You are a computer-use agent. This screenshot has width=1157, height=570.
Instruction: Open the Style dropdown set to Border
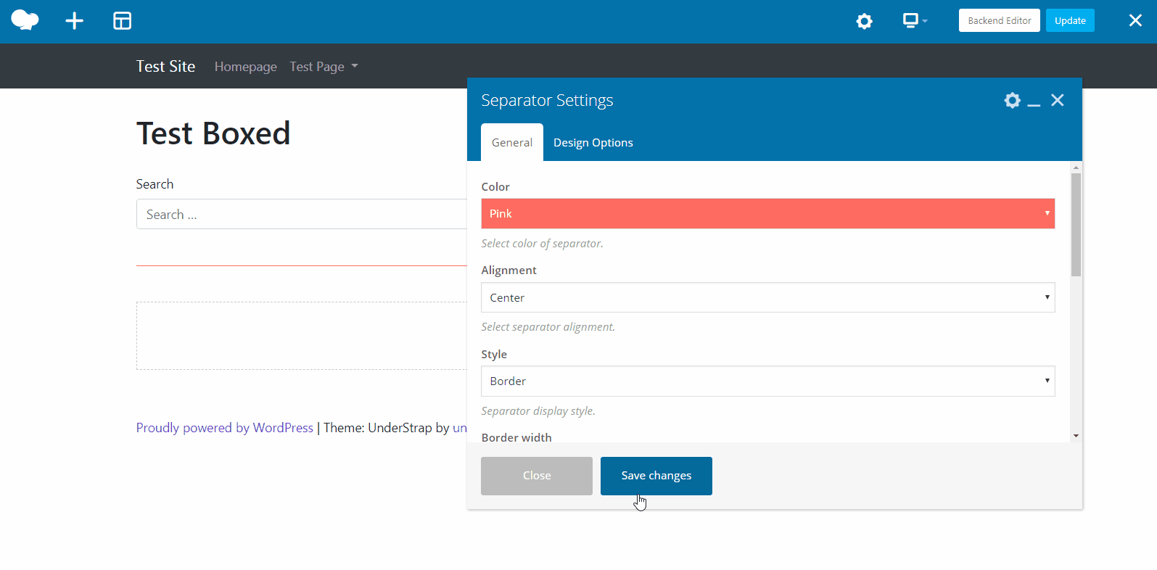point(767,381)
